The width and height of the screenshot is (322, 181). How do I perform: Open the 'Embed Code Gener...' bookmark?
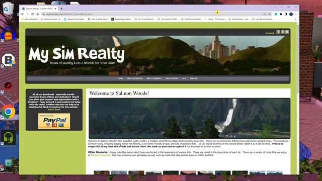point(74,19)
